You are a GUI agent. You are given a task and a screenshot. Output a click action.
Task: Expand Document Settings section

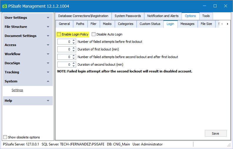(x=28, y=36)
